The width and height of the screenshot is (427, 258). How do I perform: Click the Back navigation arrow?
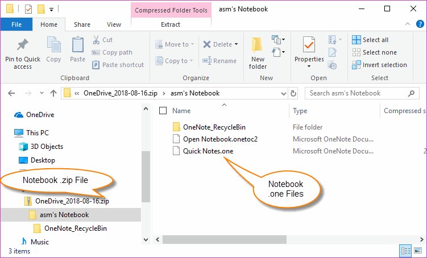click(x=11, y=93)
